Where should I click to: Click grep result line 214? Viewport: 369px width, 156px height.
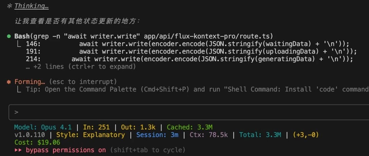(x=189, y=59)
